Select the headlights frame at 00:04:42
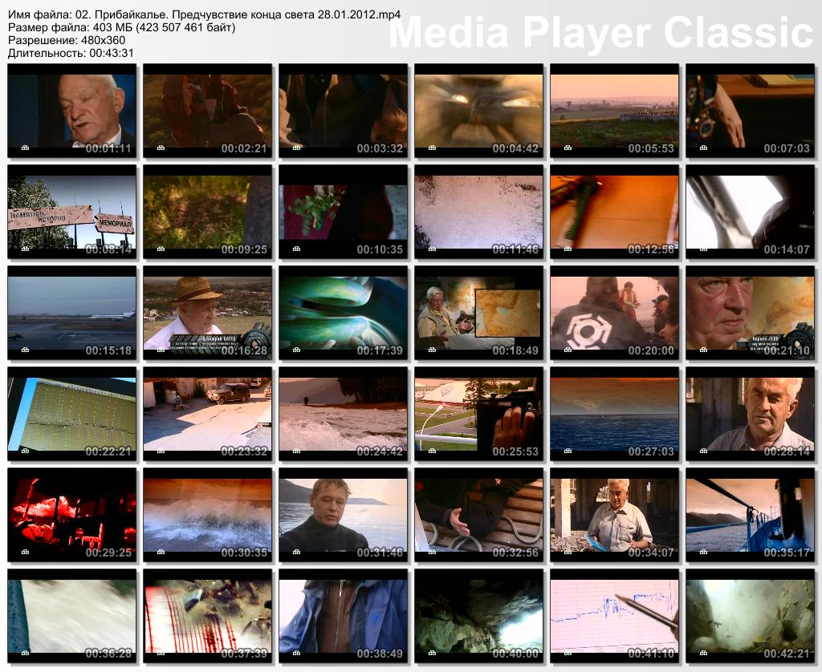The width and height of the screenshot is (822, 672). point(478,111)
